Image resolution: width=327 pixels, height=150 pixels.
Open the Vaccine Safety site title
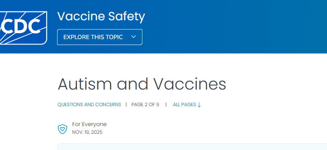pos(101,16)
